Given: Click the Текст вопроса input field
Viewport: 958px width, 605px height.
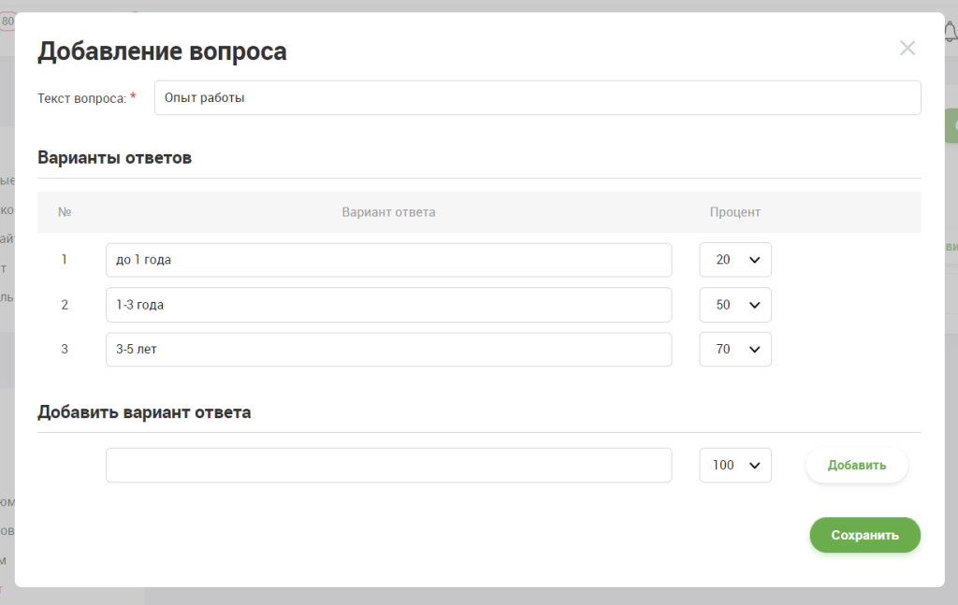Looking at the screenshot, I should click(x=537, y=97).
